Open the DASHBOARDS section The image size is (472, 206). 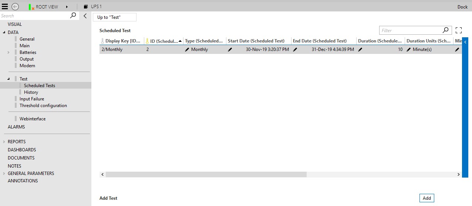tap(22, 150)
